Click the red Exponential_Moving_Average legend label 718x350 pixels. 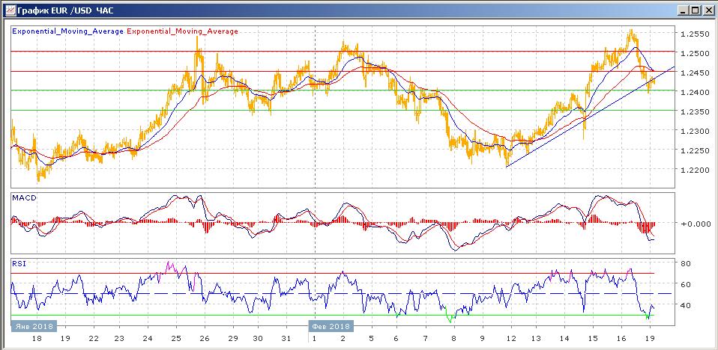[183, 31]
